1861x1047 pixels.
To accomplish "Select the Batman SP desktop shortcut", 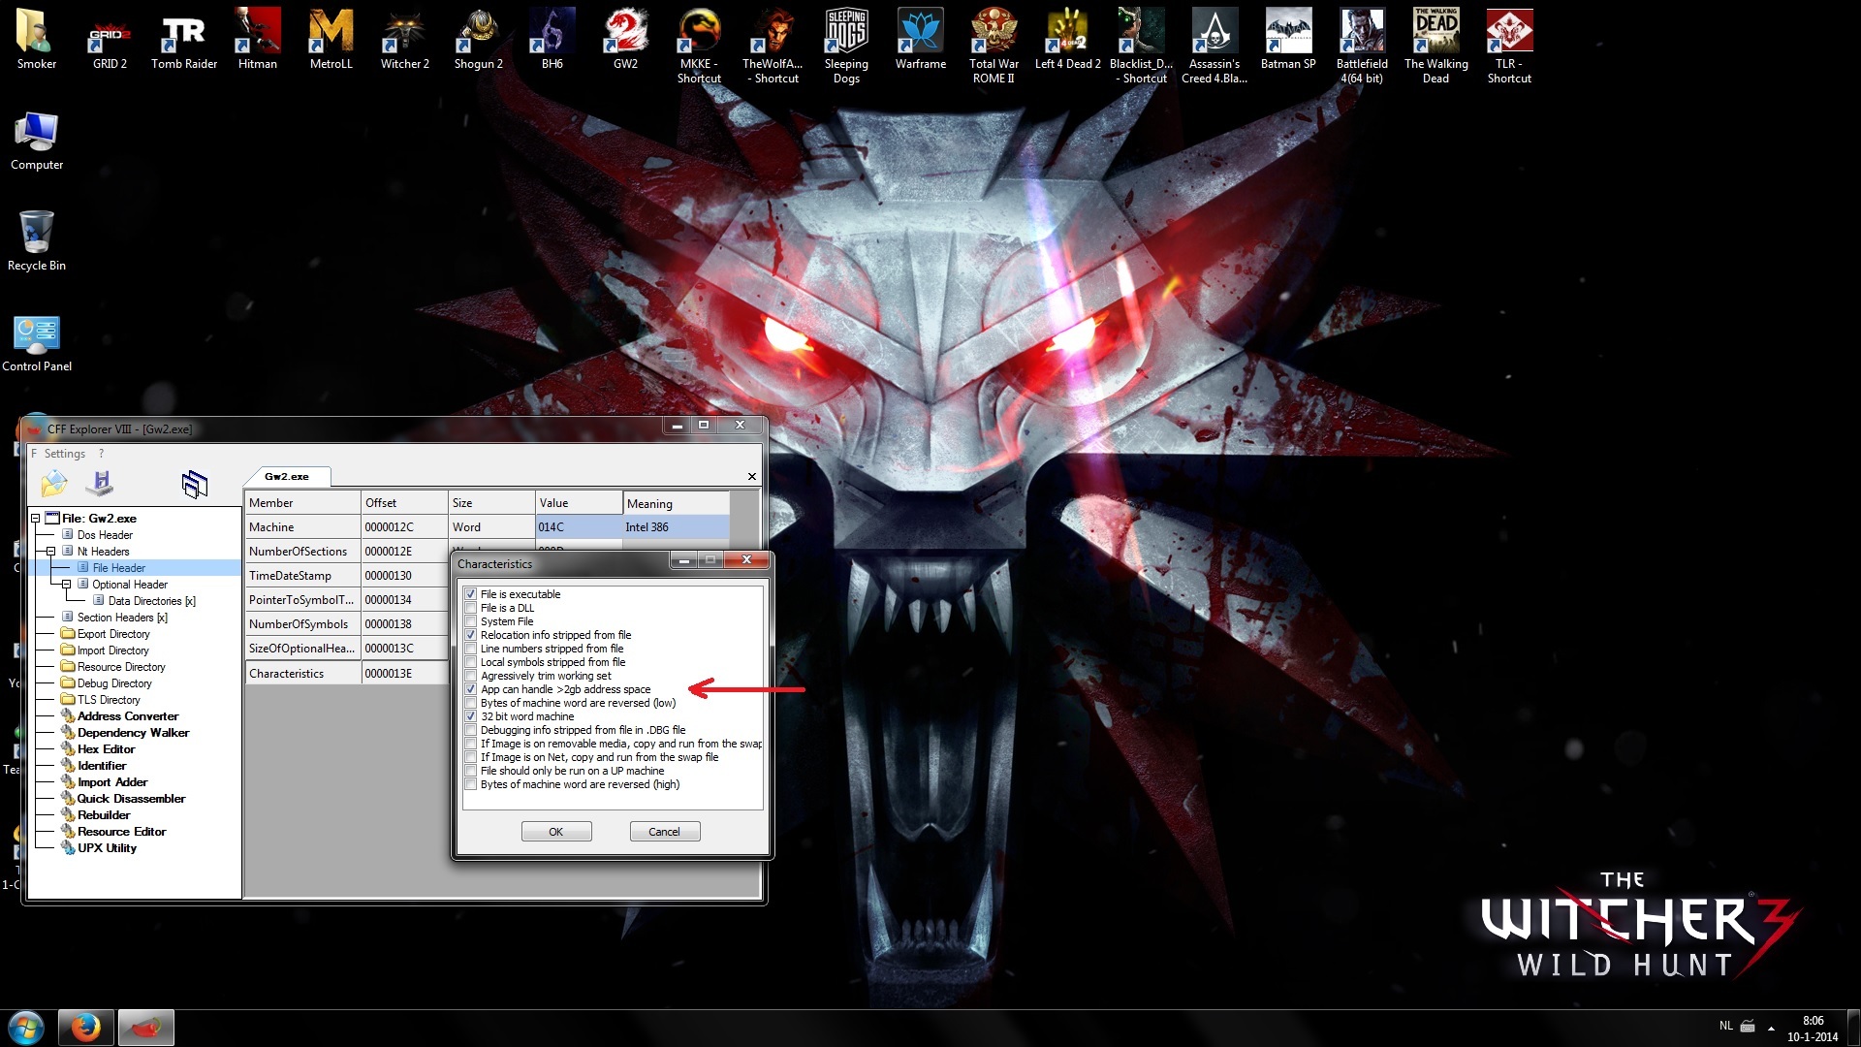I will (x=1289, y=39).
